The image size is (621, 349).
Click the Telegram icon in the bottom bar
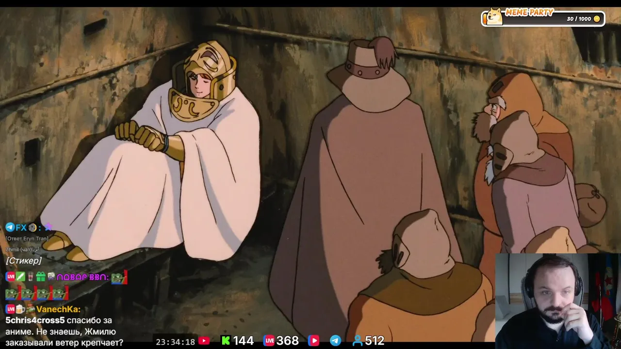(335, 341)
